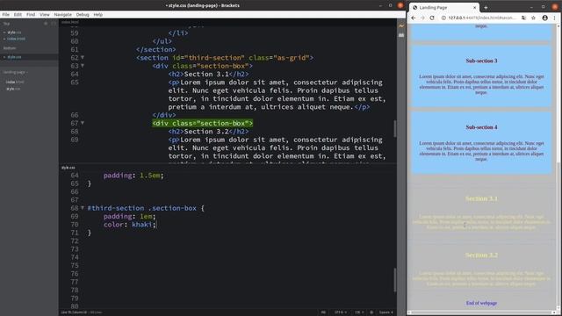The height and width of the screenshot is (316, 562).
Task: Click 'Section 3.1' heading in browser page
Action: click(x=481, y=198)
